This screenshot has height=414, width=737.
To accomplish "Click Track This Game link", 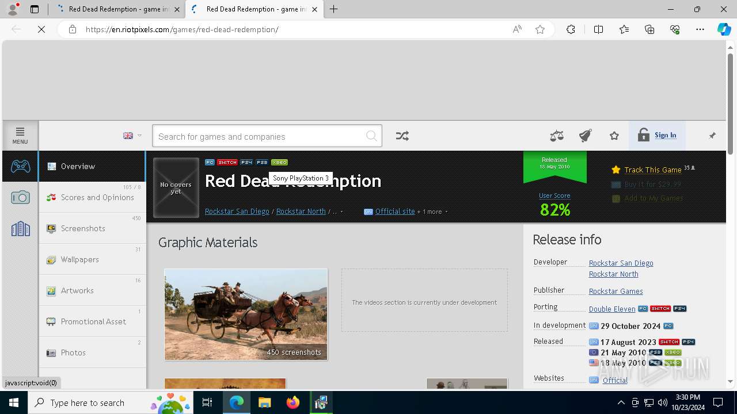I will [653, 170].
